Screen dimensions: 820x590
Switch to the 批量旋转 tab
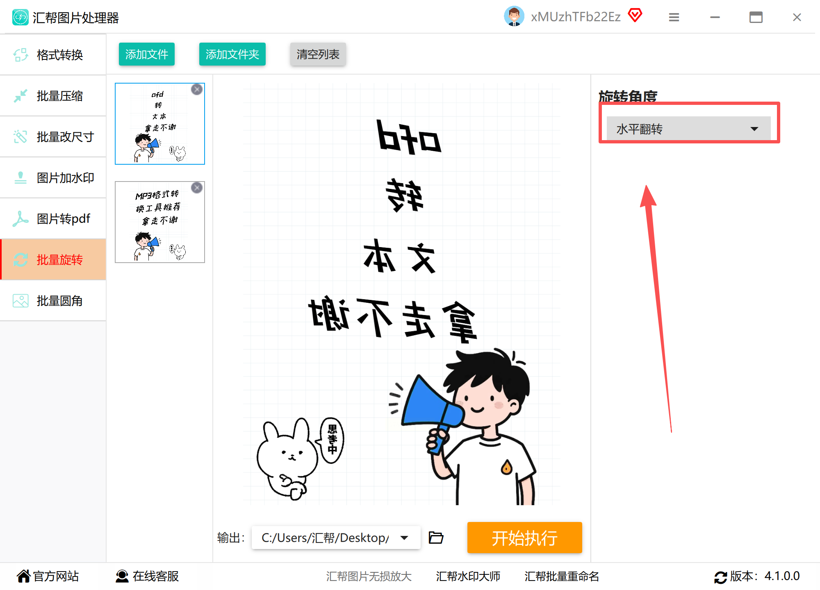[53, 260]
